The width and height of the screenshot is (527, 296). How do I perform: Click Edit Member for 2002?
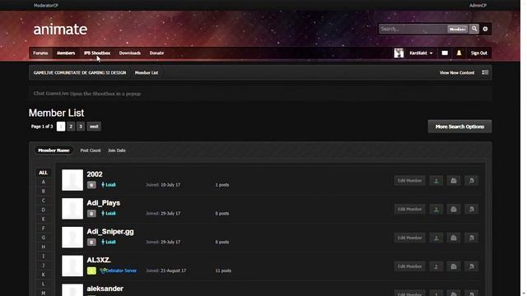[410, 181]
